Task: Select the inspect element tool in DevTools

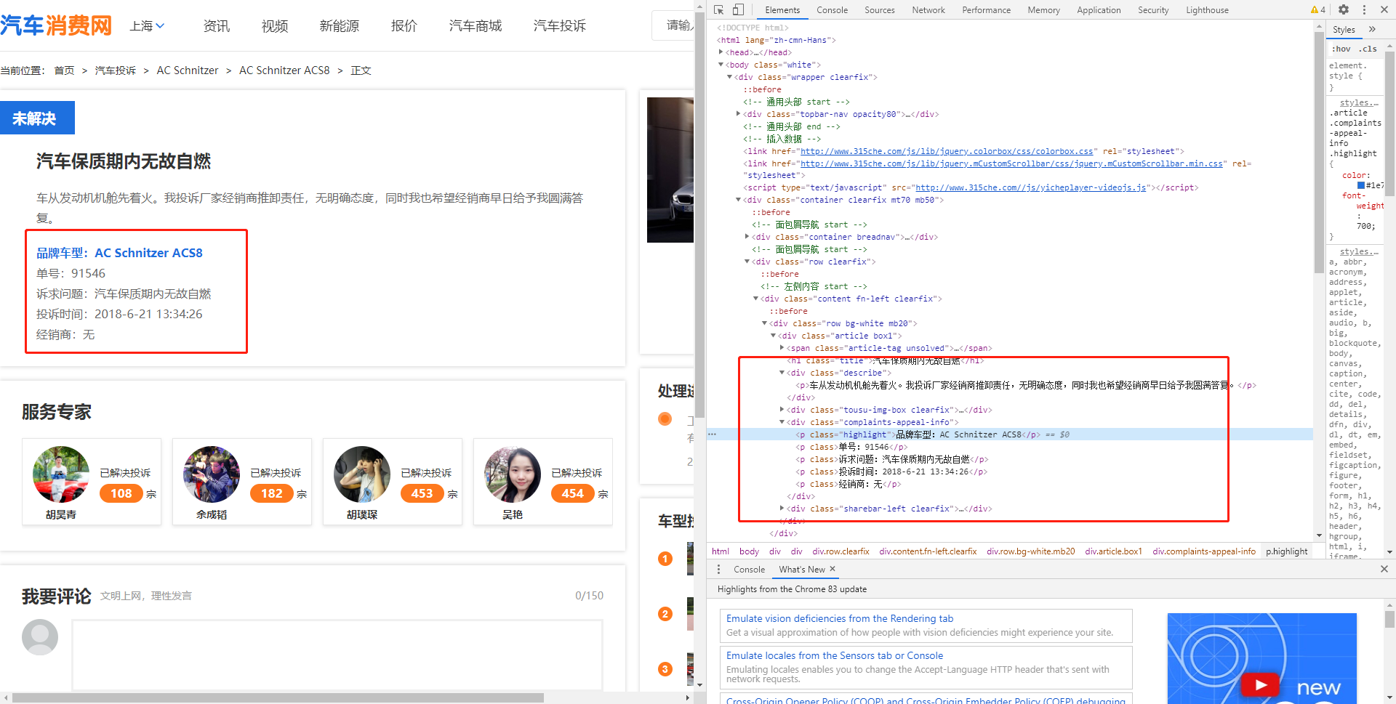Action: (x=718, y=9)
